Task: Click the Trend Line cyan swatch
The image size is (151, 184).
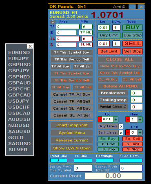Action: (59, 160)
